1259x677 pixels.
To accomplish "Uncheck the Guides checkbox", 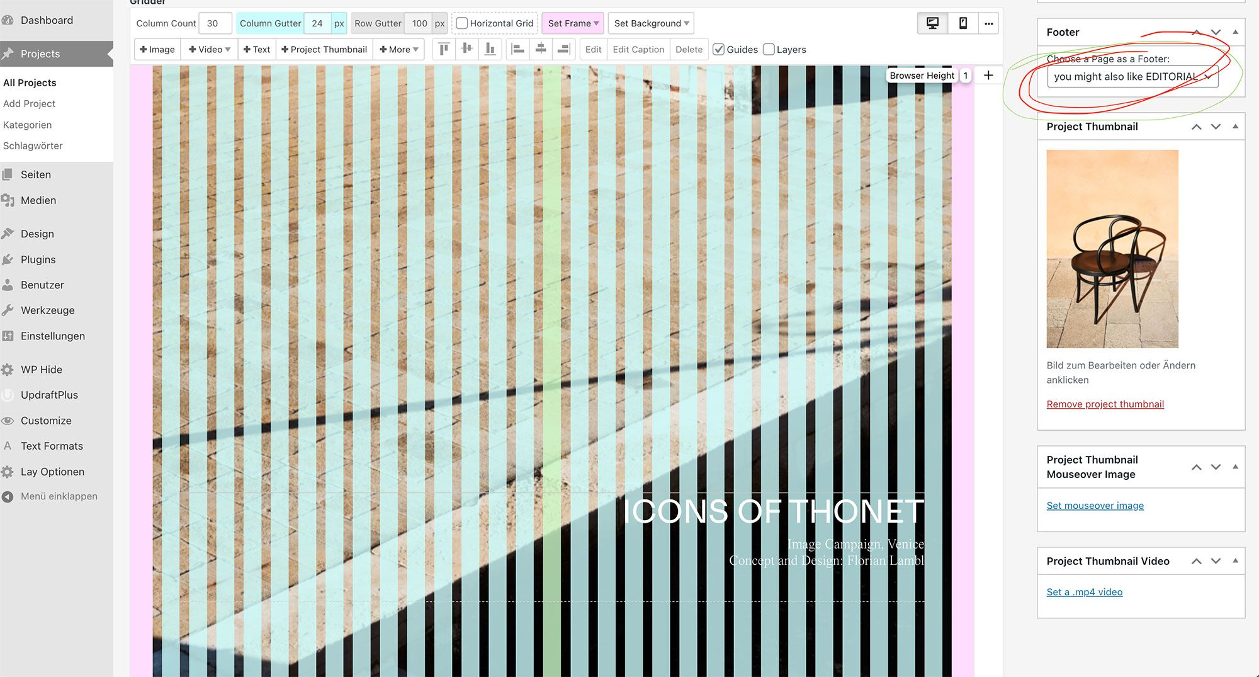I will [718, 49].
